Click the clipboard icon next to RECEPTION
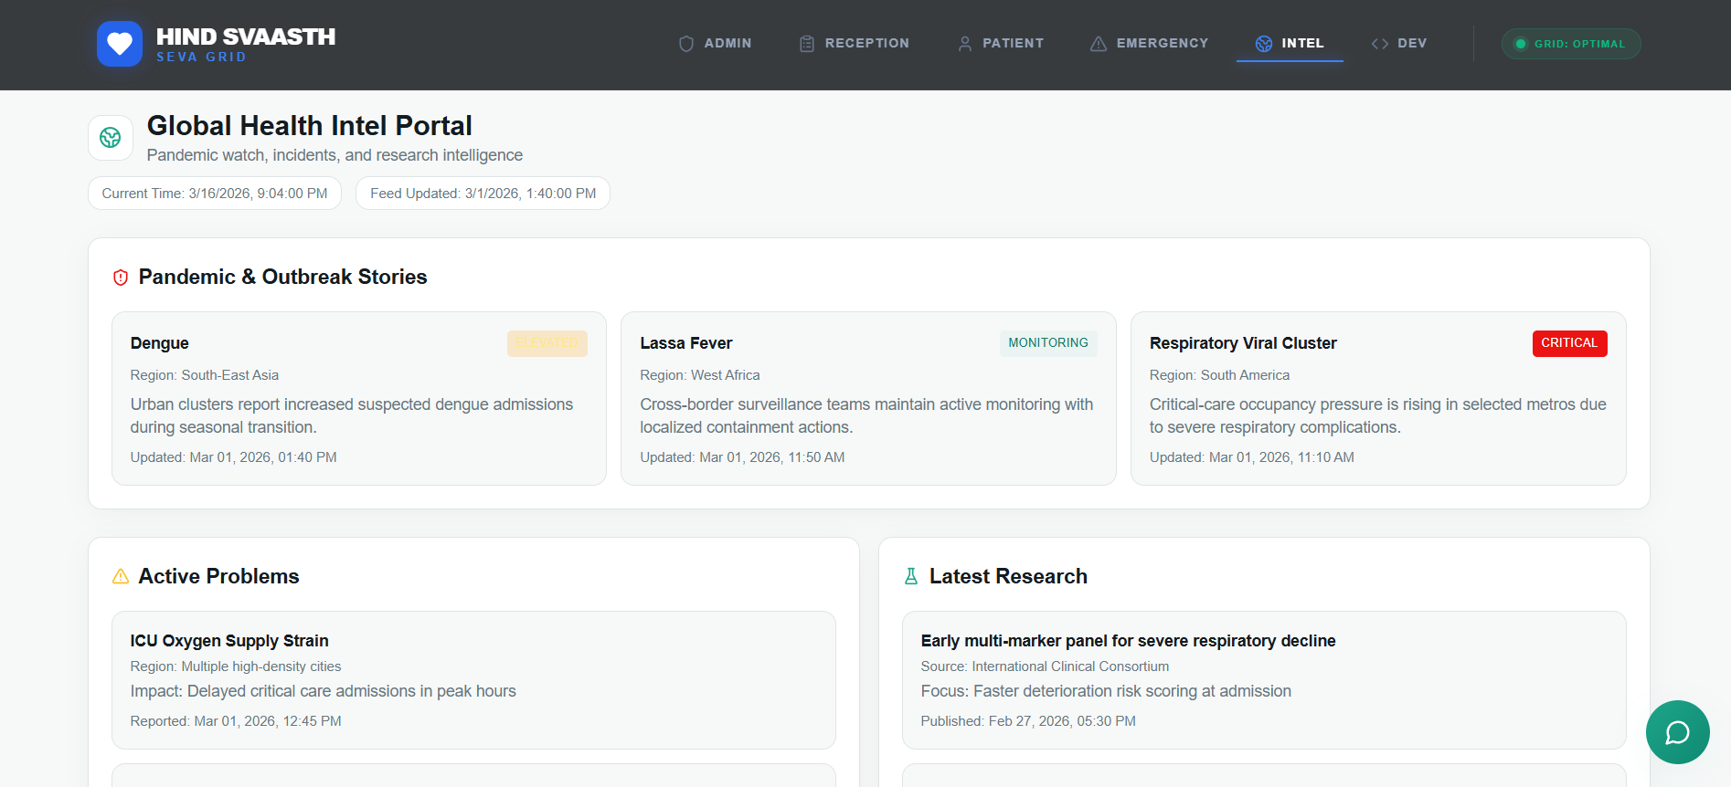1731x787 pixels. click(807, 44)
